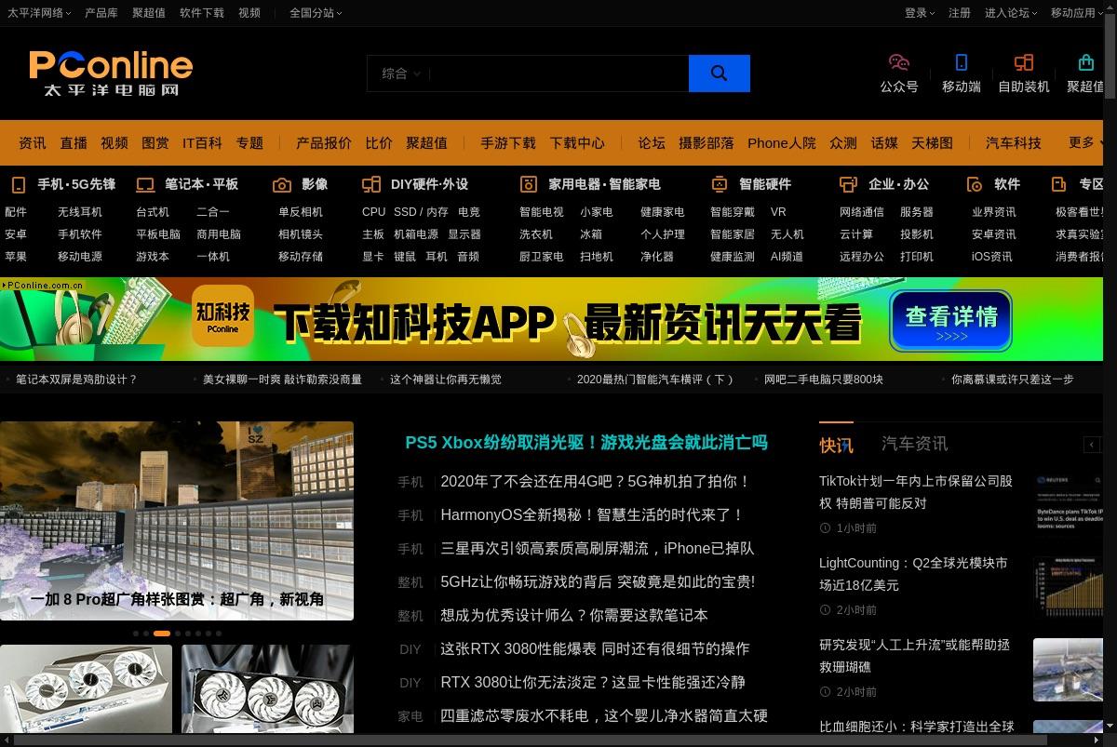Open the 移动端 phone icon
This screenshot has width=1117, height=747.
962,62
